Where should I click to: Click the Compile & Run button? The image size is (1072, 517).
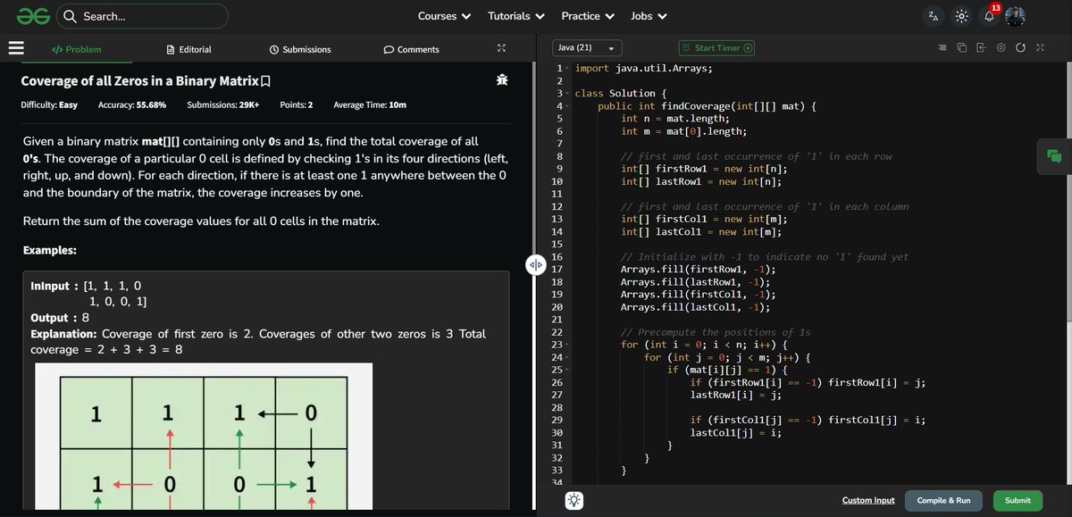(944, 500)
